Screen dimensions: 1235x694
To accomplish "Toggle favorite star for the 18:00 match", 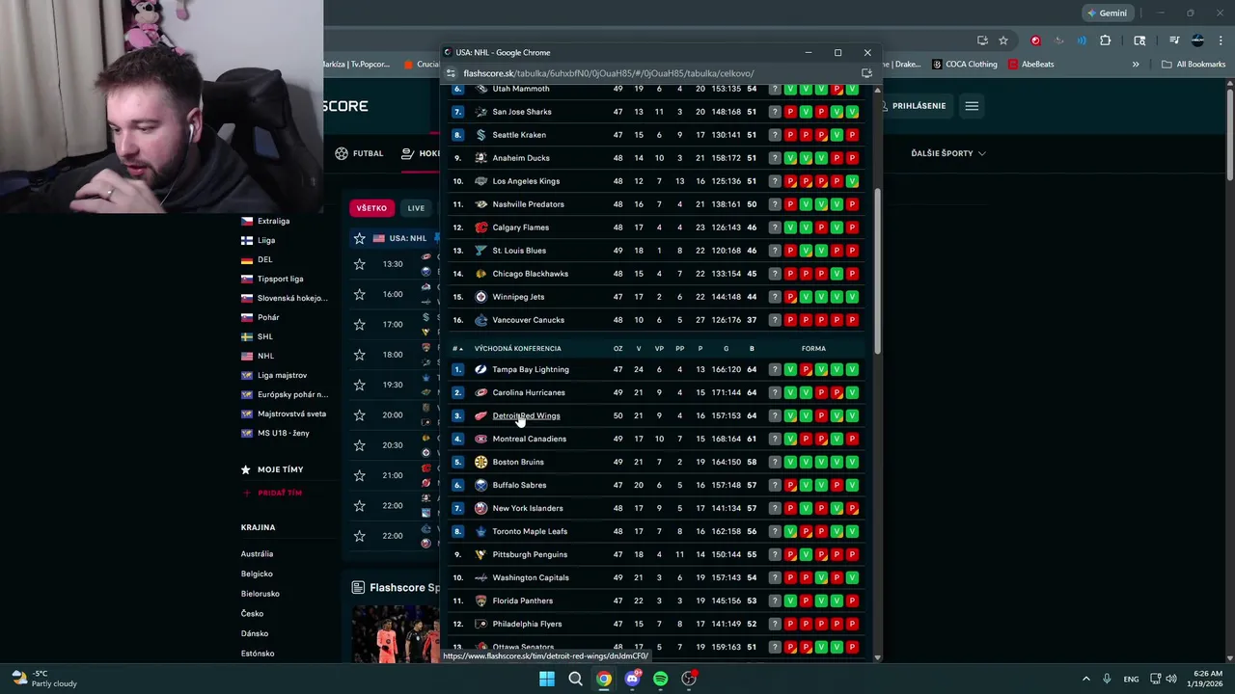I will tap(359, 355).
